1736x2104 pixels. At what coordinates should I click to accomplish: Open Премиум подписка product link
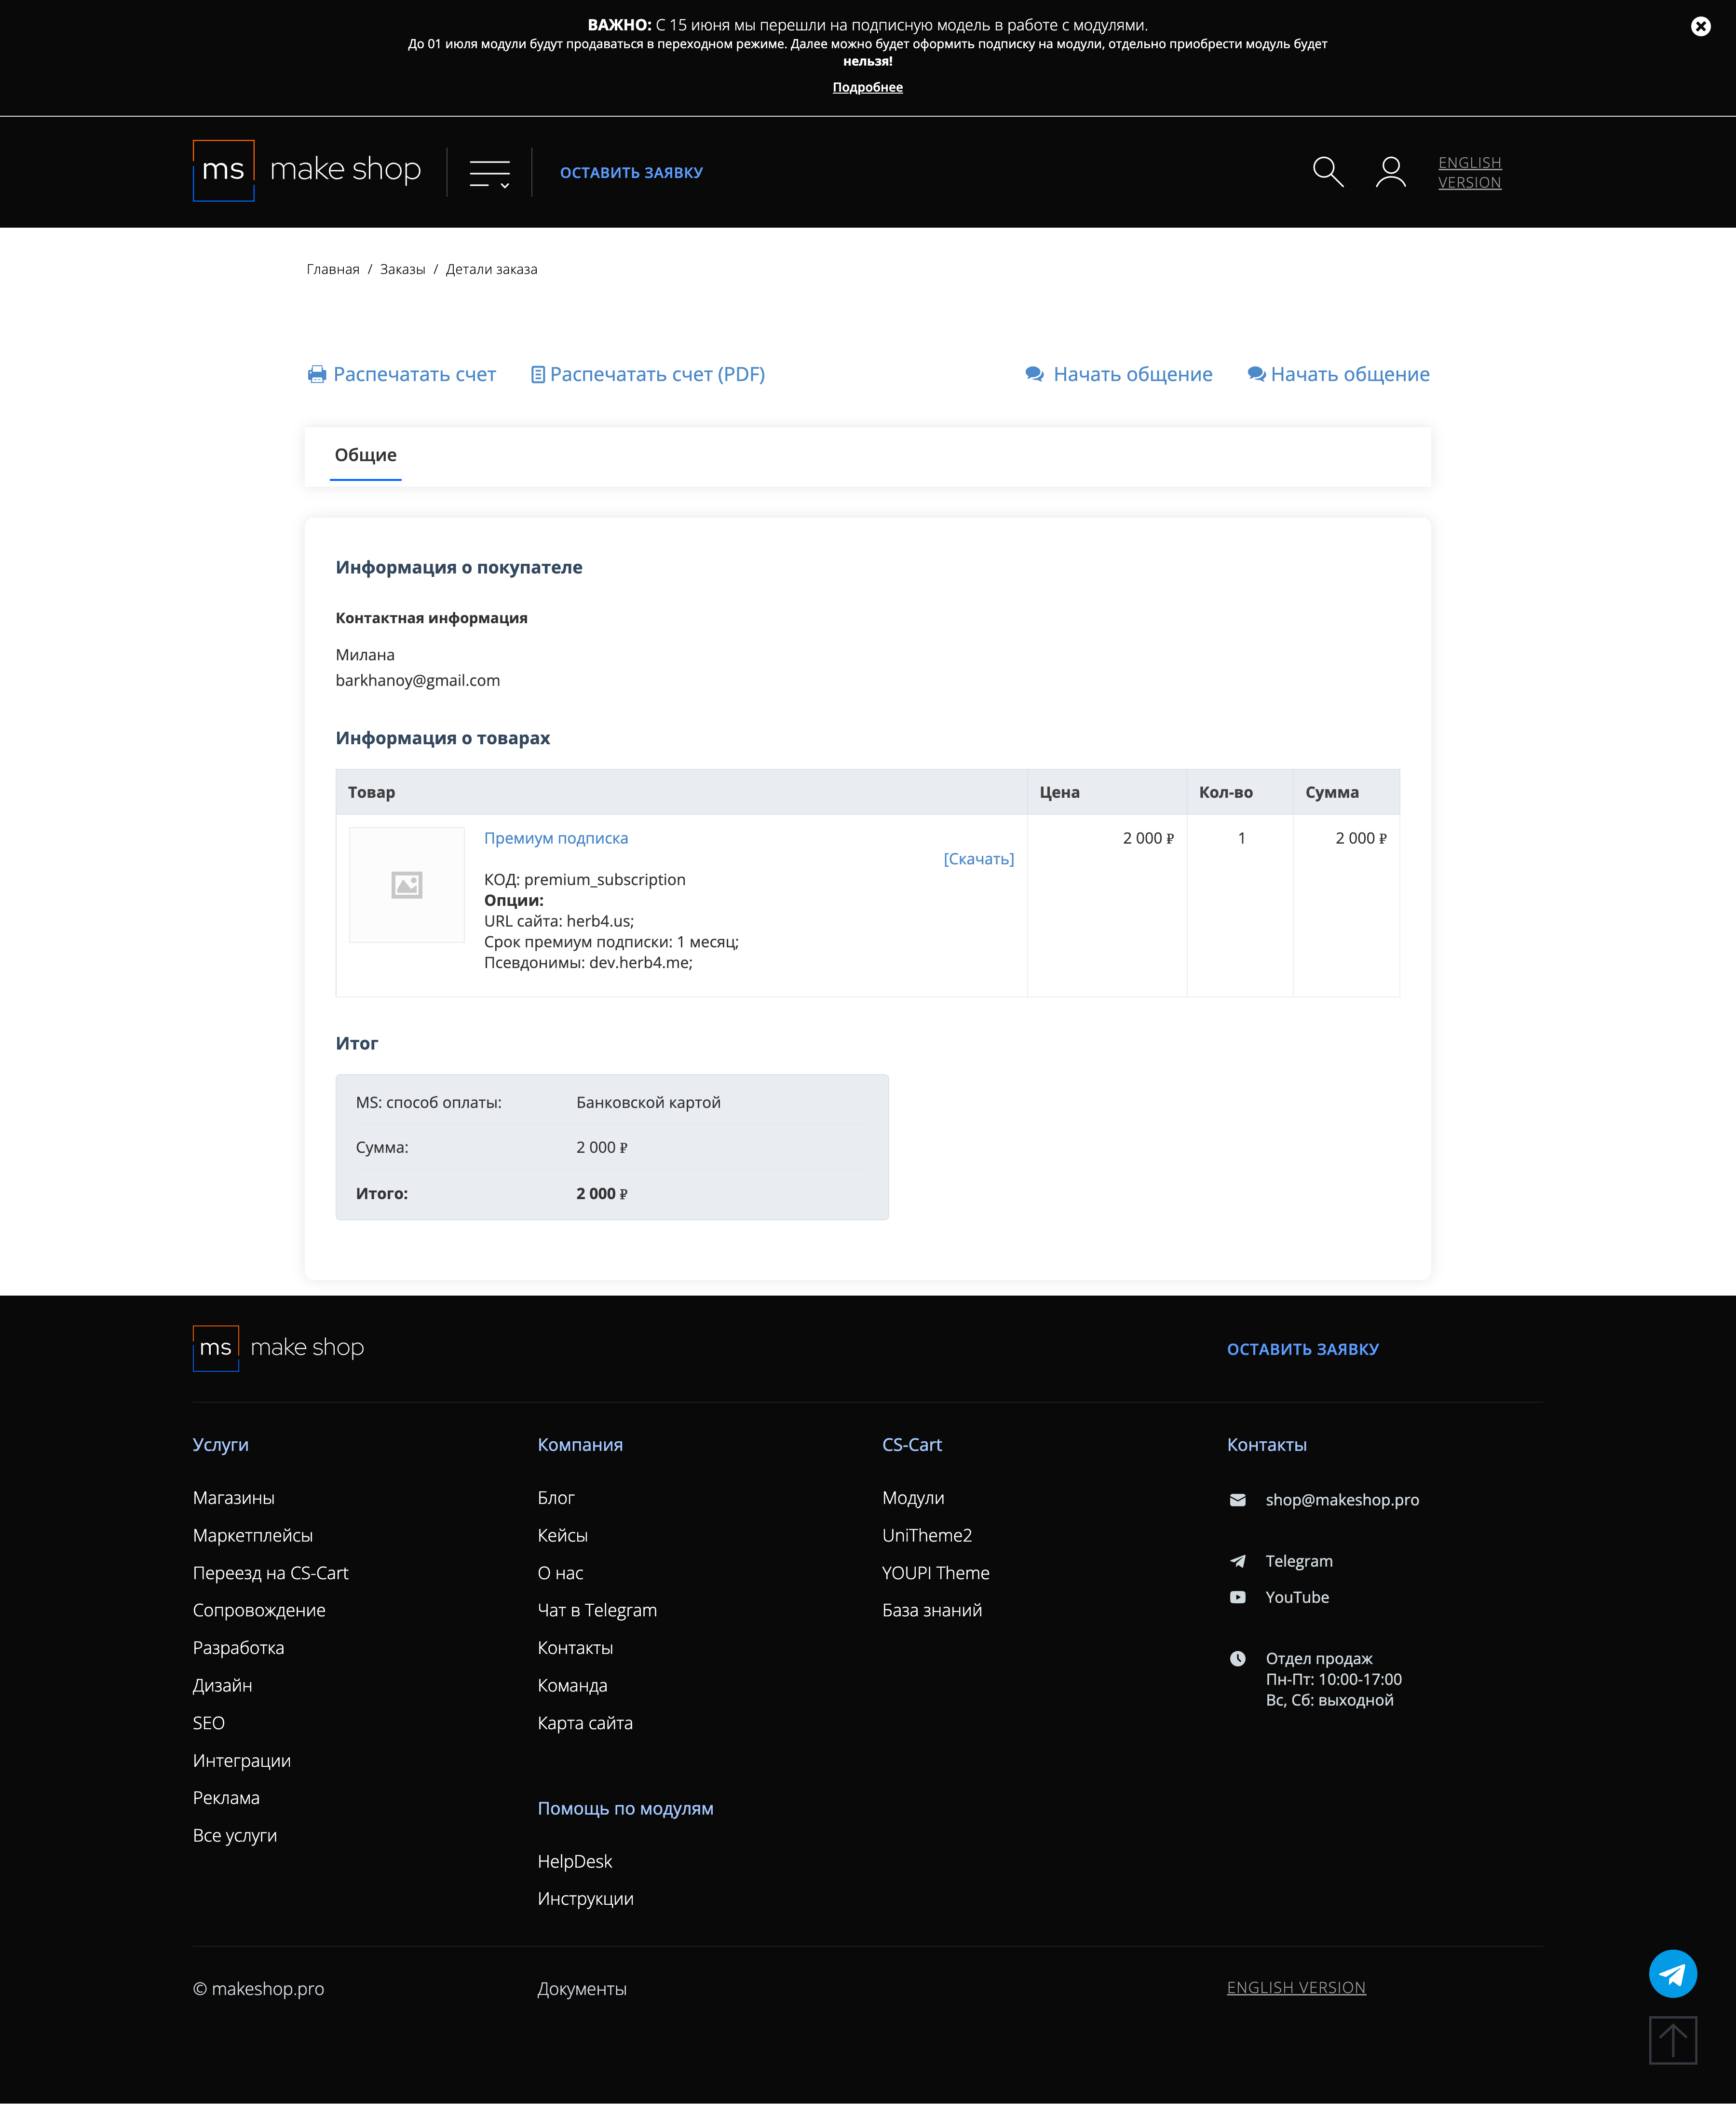[x=556, y=838]
